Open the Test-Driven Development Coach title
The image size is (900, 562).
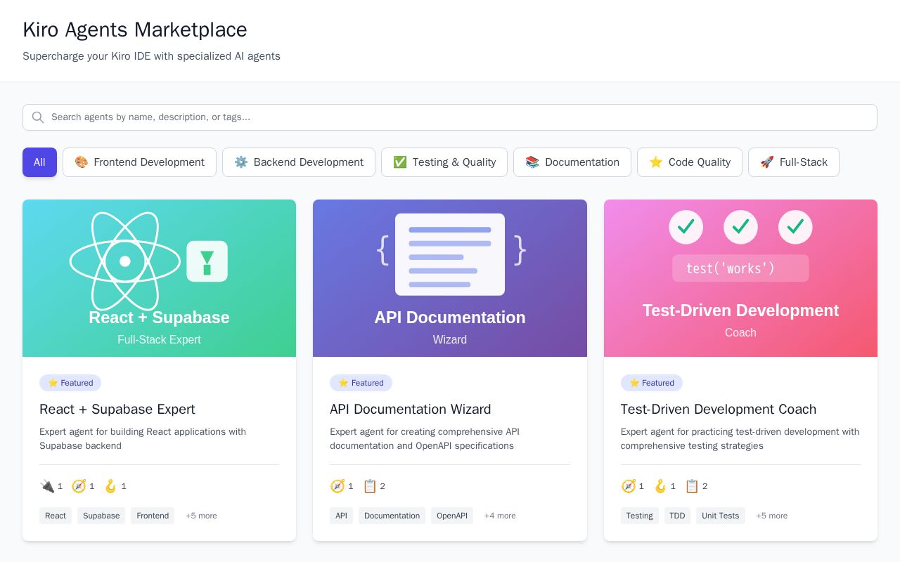pos(719,409)
